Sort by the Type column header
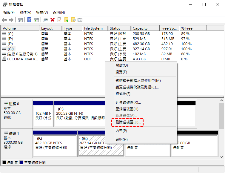Image resolution: width=225 pixels, height=173 pixels. (72, 28)
